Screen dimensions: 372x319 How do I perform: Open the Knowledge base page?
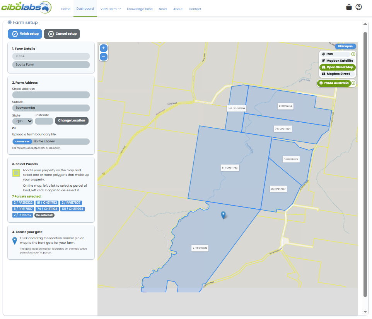click(140, 9)
